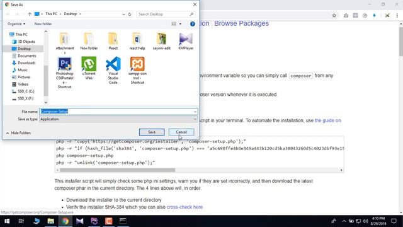Click the navigation pane vertical scrollbar

pyautogui.click(x=46, y=80)
